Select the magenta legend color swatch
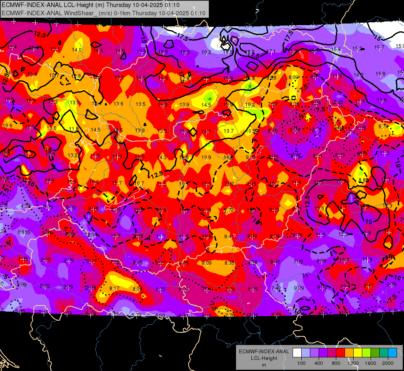 click(x=332, y=353)
